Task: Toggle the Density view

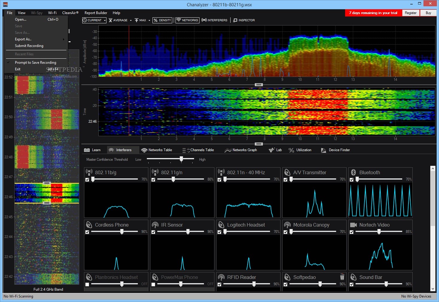Action: (x=162, y=20)
